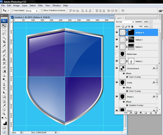Image resolution: width=163 pixels, height=135 pixels.
Task: Swap foreground and background colors
Action: pos(6,118)
